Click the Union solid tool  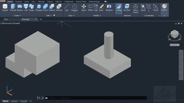tap(45, 8)
